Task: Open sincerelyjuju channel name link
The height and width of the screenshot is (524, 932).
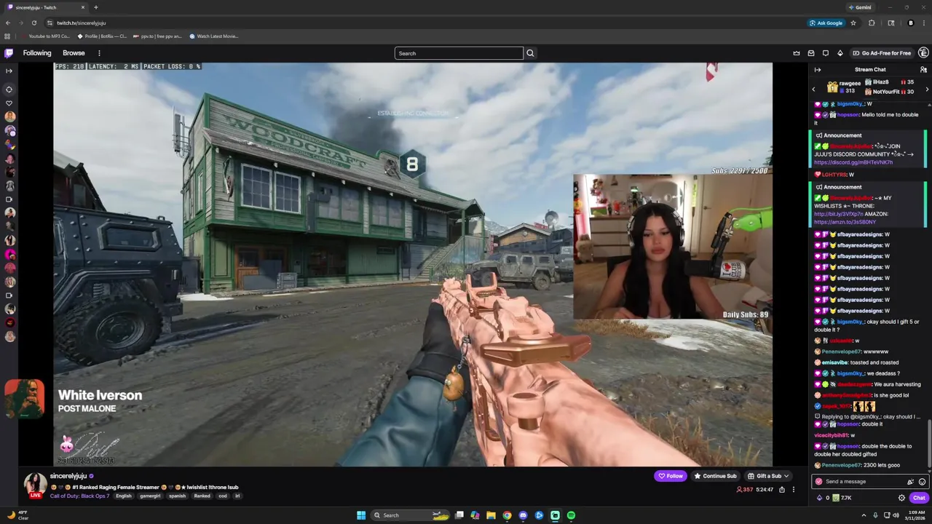Action: (x=68, y=476)
